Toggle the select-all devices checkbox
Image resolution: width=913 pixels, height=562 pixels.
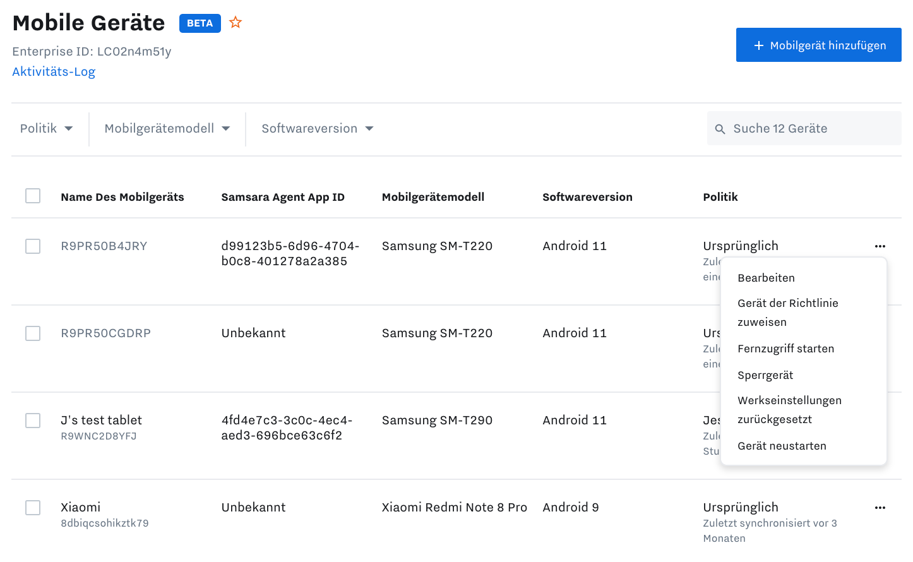(33, 196)
